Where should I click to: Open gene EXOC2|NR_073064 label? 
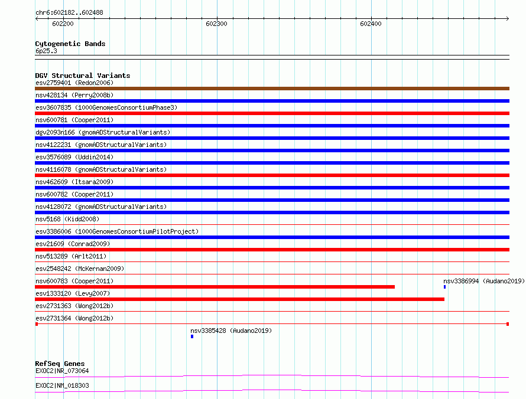(x=62, y=371)
